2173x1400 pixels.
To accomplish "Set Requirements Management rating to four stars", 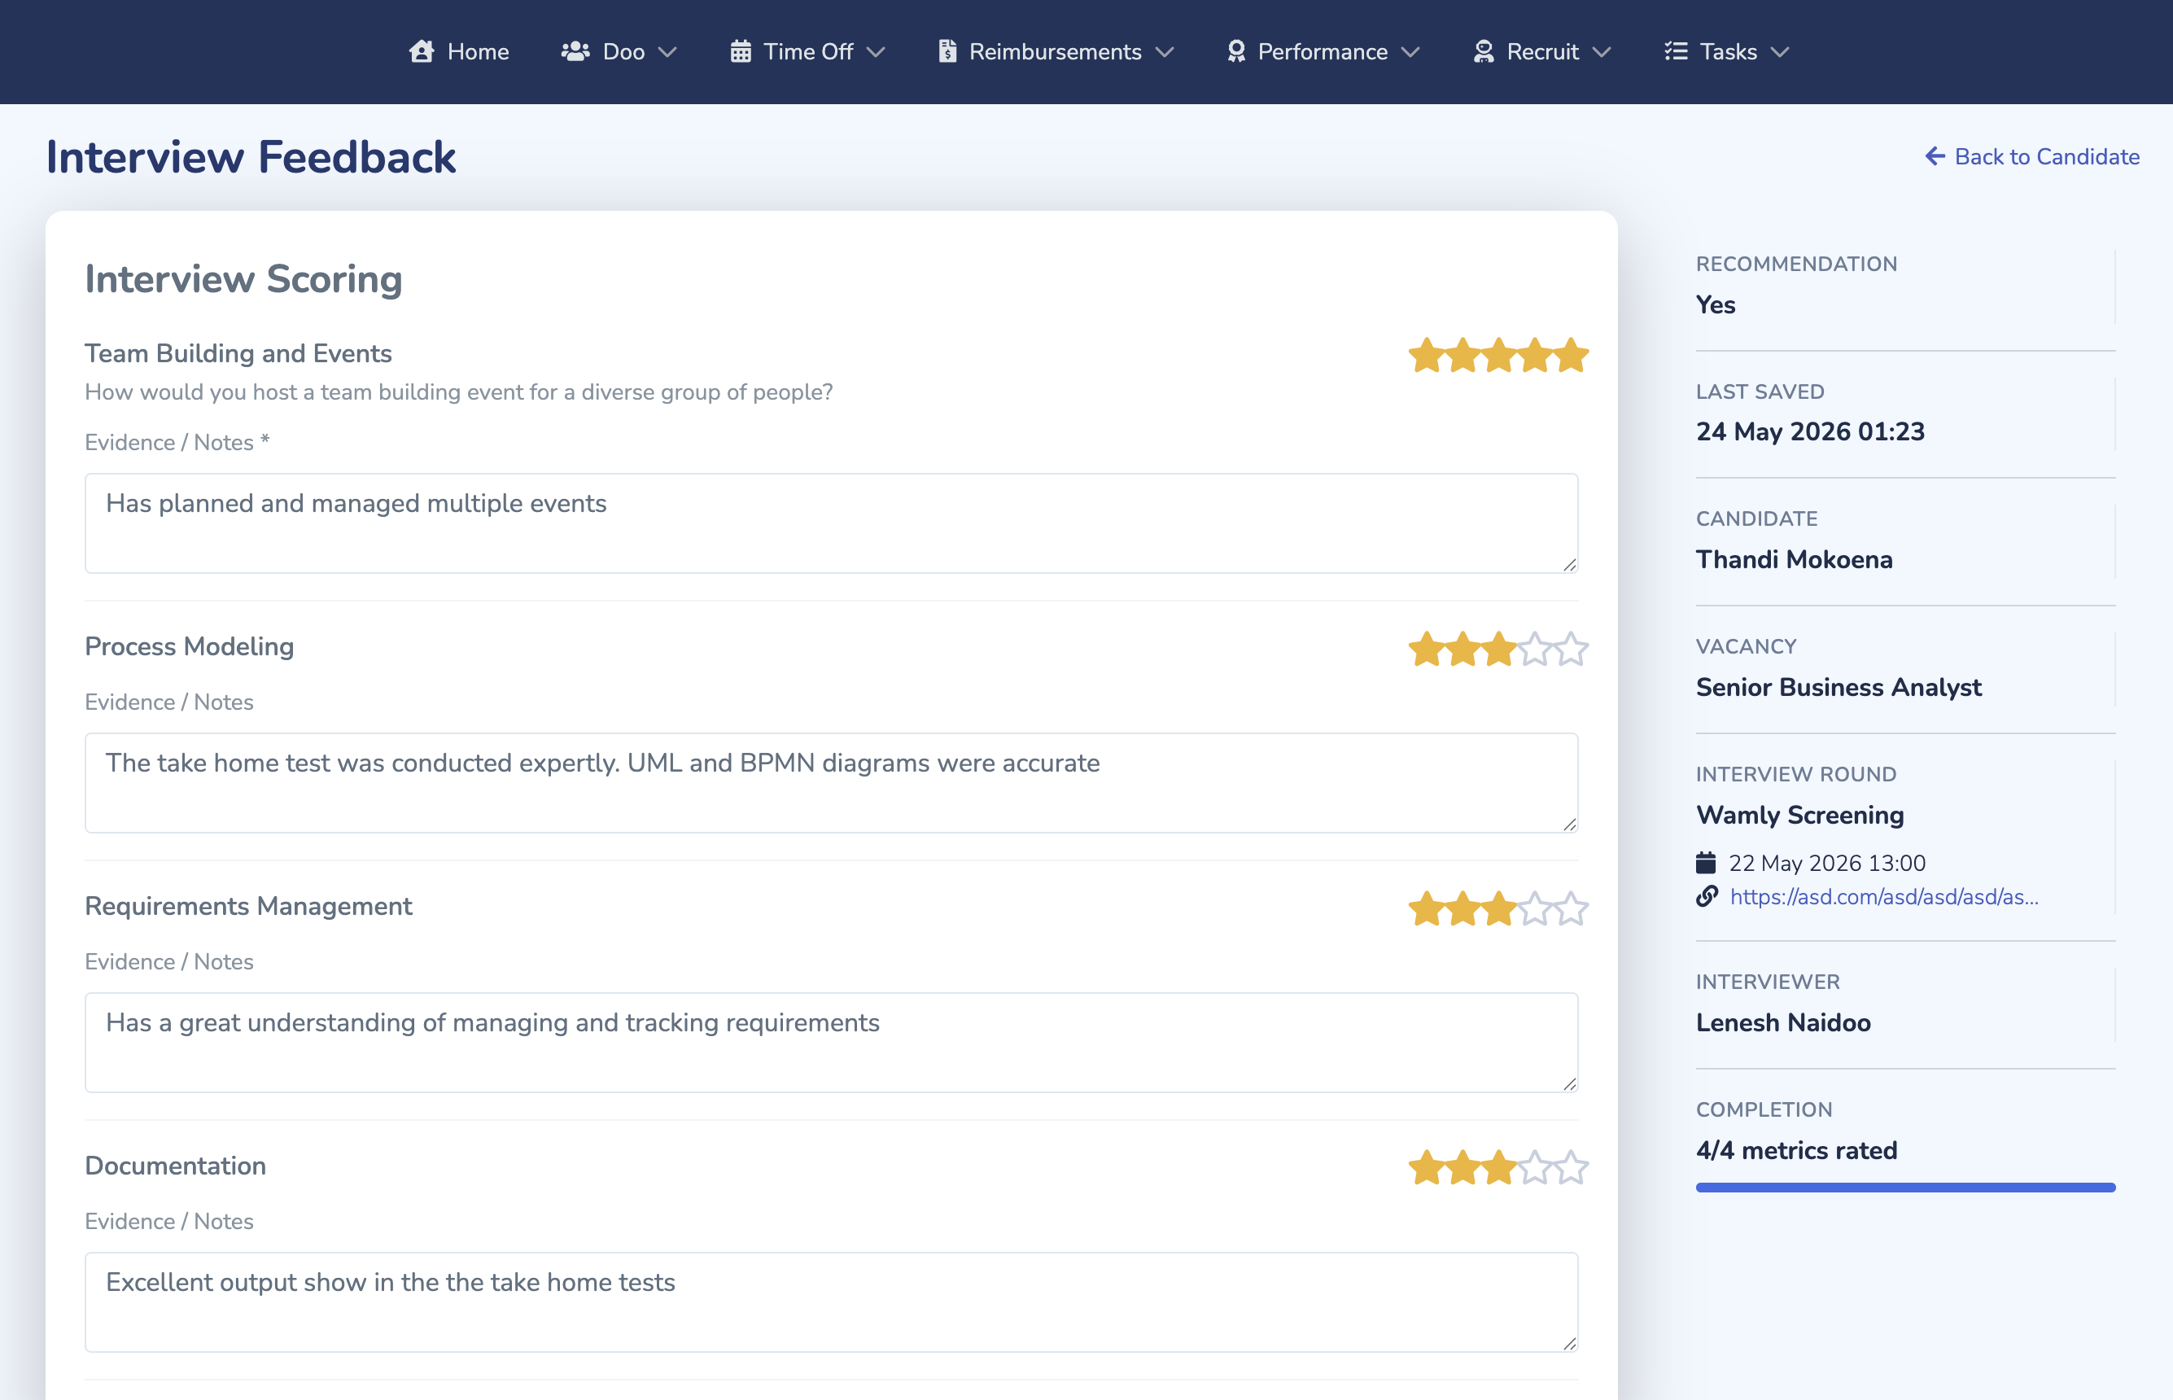I will click(1535, 908).
